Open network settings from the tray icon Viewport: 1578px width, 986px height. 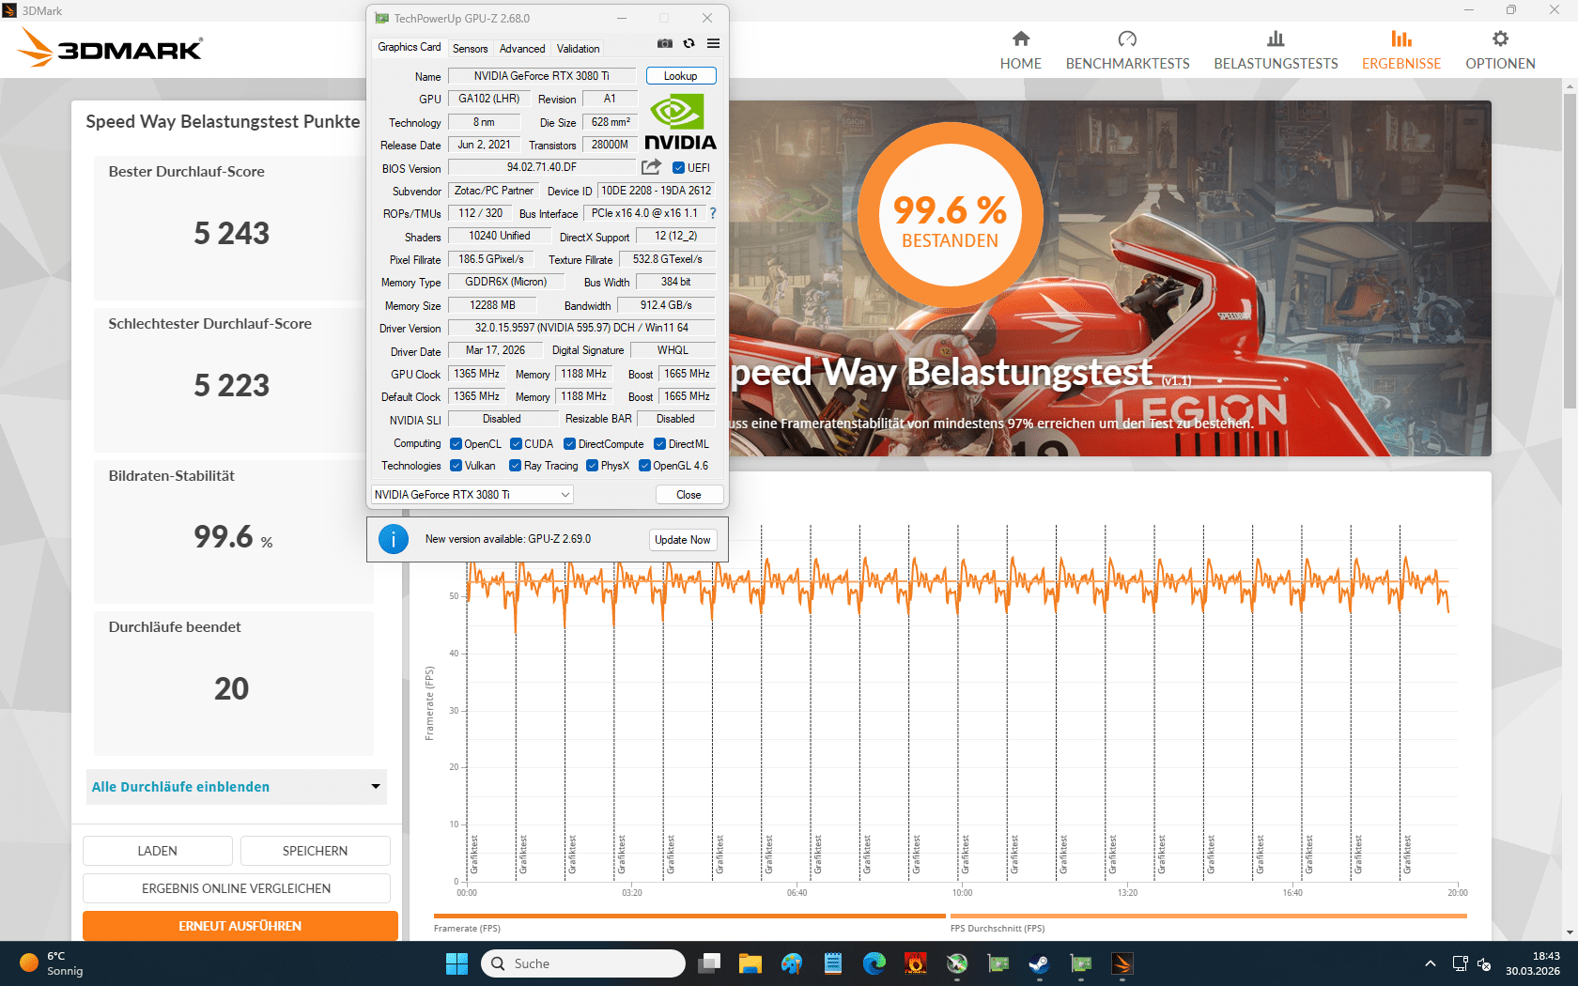(x=1460, y=963)
